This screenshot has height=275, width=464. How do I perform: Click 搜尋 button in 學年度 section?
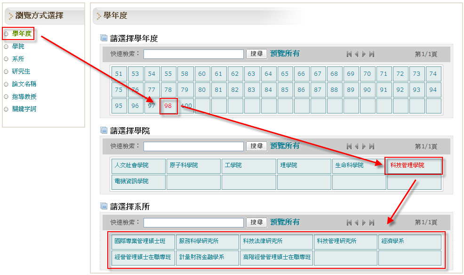[256, 54]
